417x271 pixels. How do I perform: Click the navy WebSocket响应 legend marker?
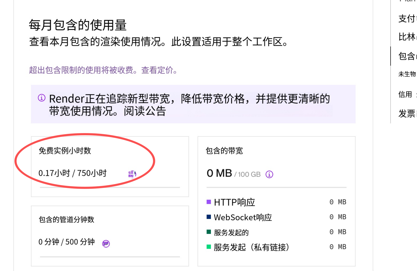(x=208, y=217)
